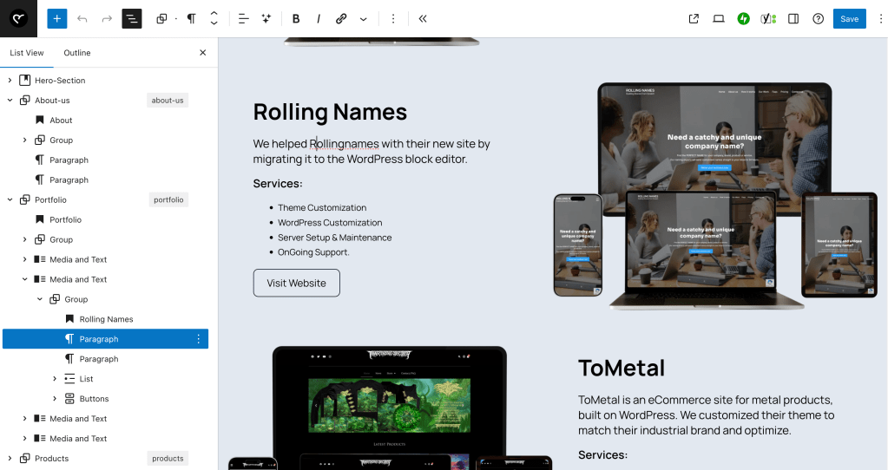Expand the List block
Viewport: 888px width, 470px height.
pyautogui.click(x=55, y=378)
